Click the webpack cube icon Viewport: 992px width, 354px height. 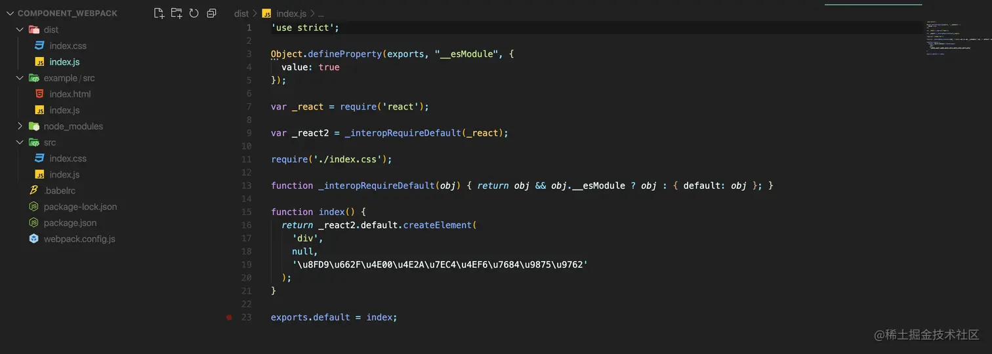pyautogui.click(x=34, y=239)
